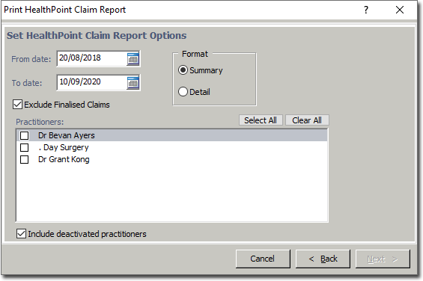Toggle Exclude Finalised Claims checkbox
423x281 pixels.
click(x=17, y=105)
